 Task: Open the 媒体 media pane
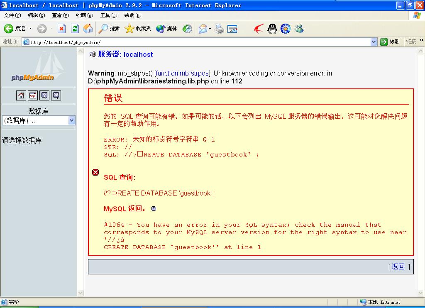click(x=167, y=29)
